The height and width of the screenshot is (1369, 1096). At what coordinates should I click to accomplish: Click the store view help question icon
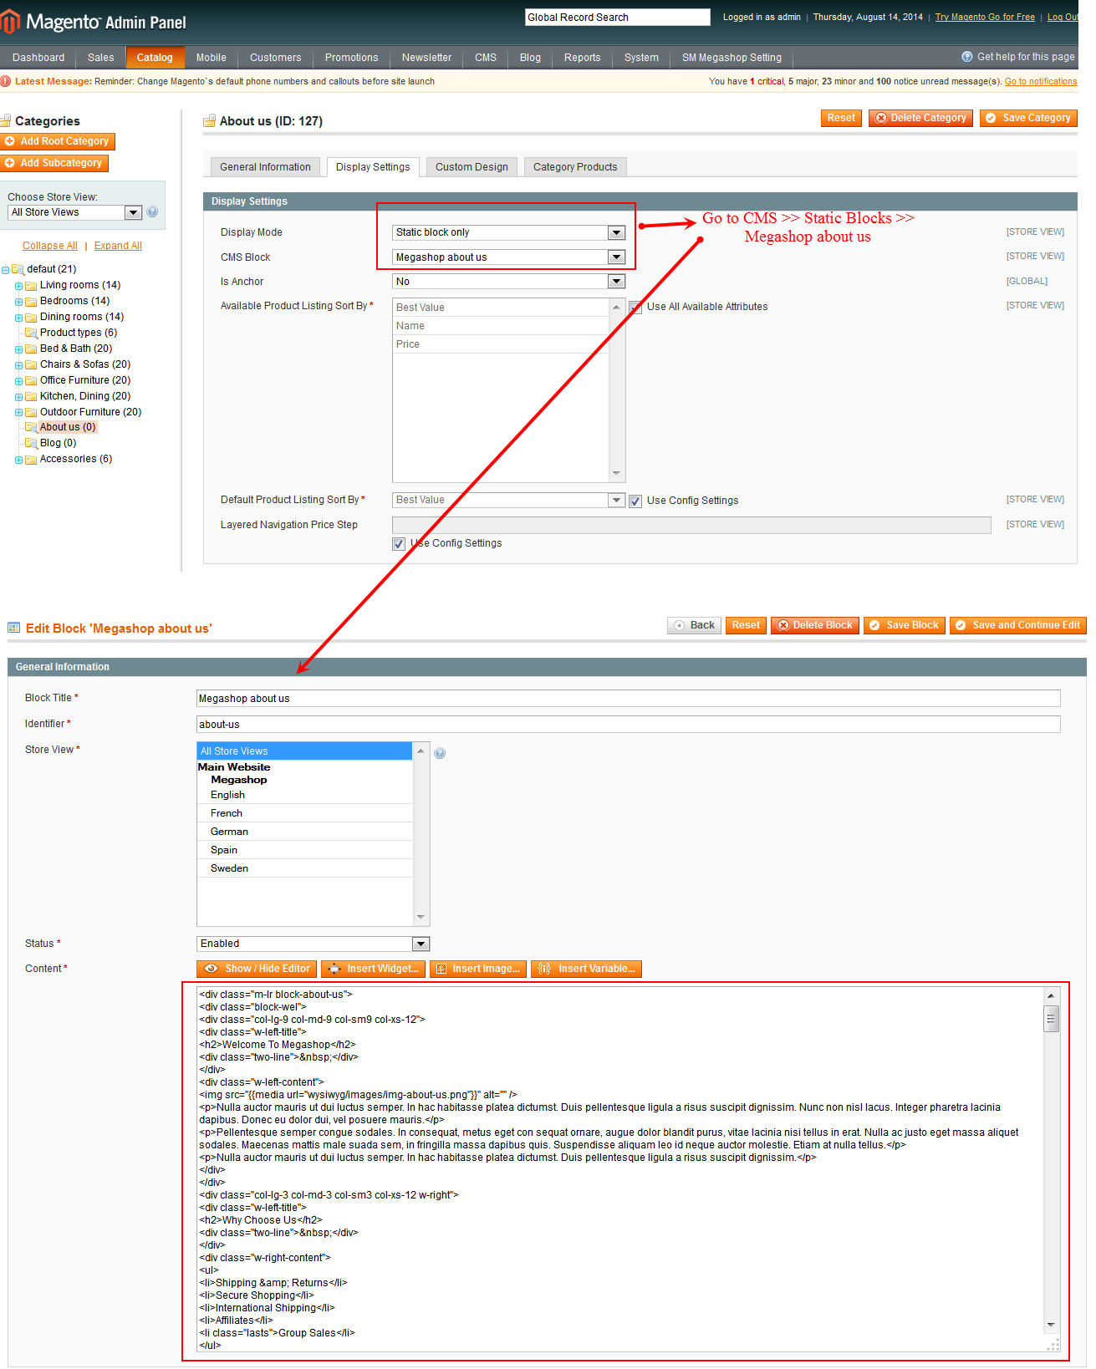point(152,212)
